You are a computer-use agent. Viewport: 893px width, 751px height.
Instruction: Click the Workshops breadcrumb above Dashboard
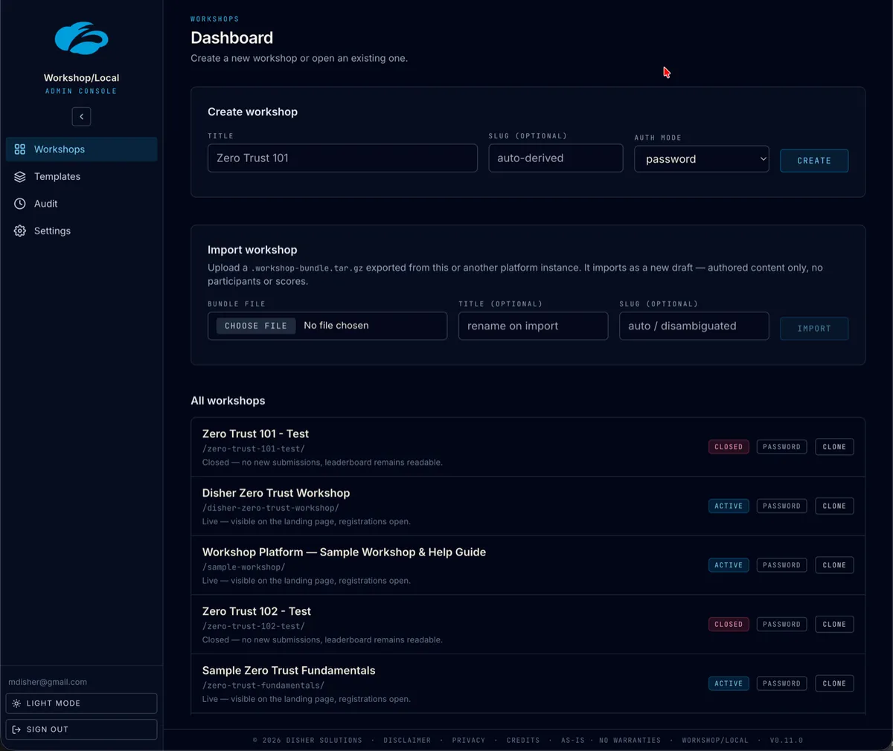215,19
